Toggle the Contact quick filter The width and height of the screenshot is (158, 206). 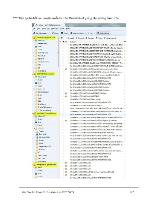point(90,38)
